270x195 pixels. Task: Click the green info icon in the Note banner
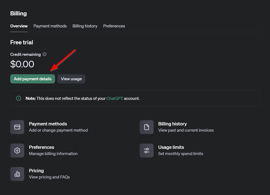18,98
